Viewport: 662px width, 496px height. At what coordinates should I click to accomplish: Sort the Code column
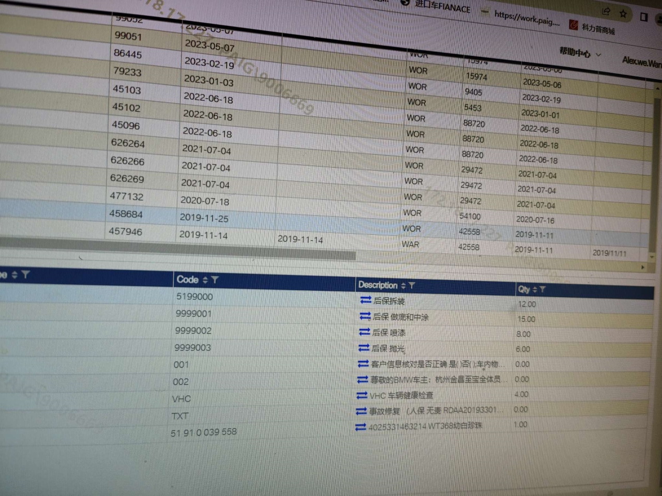click(x=205, y=280)
